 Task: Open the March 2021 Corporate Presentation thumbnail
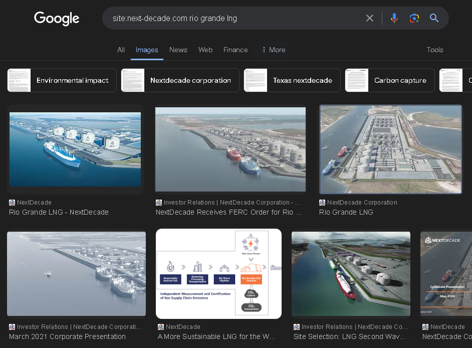coord(77,274)
